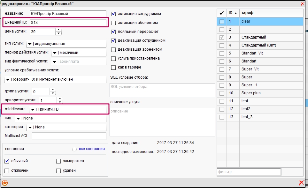Sort table by the ID column header
308x188 pixels.
(232, 13)
